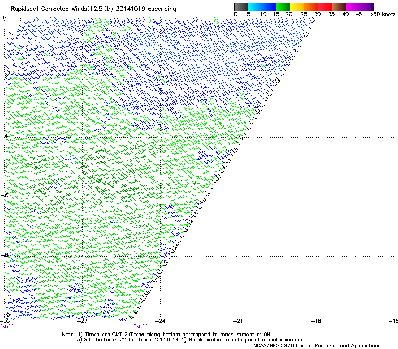Click the '25' label under the color bar
The height and width of the screenshot is (349, 398).
[304, 14]
